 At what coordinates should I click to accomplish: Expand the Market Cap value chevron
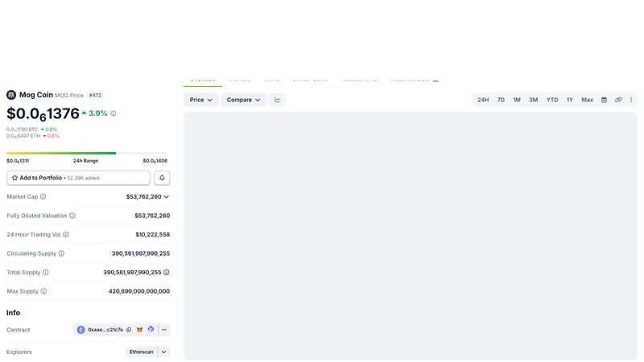point(167,197)
